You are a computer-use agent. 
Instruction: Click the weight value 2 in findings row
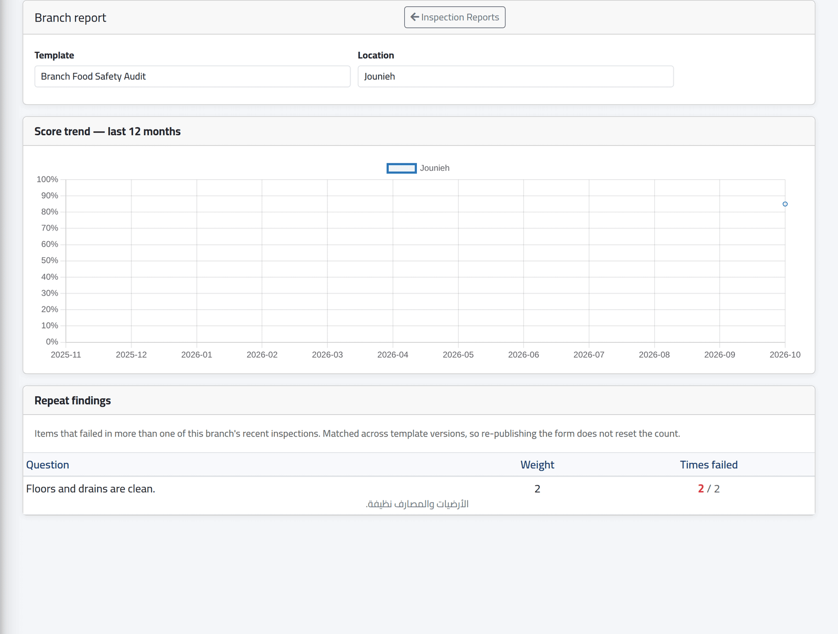point(537,489)
